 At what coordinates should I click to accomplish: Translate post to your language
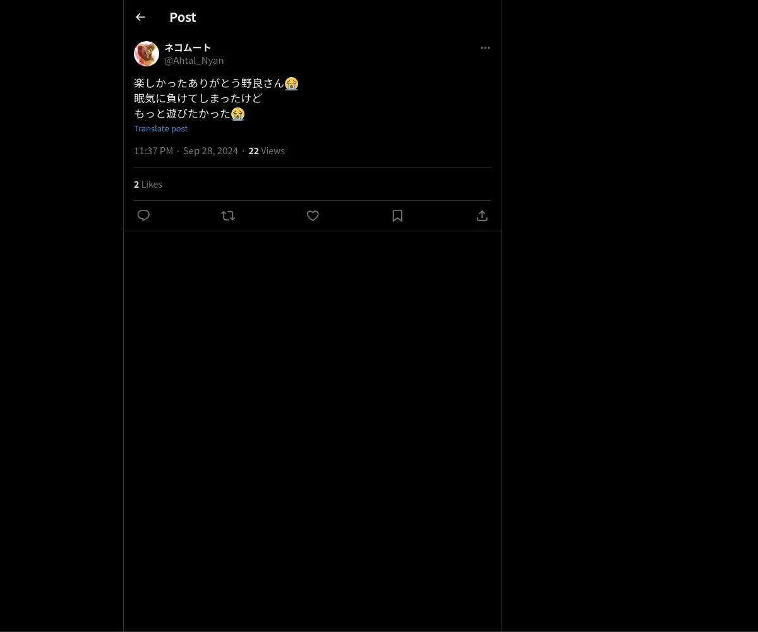pos(160,128)
